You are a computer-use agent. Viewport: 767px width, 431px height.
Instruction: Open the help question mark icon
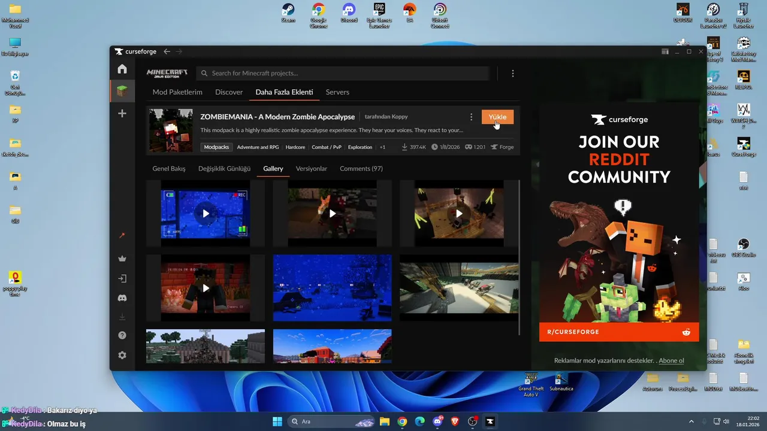click(x=122, y=335)
